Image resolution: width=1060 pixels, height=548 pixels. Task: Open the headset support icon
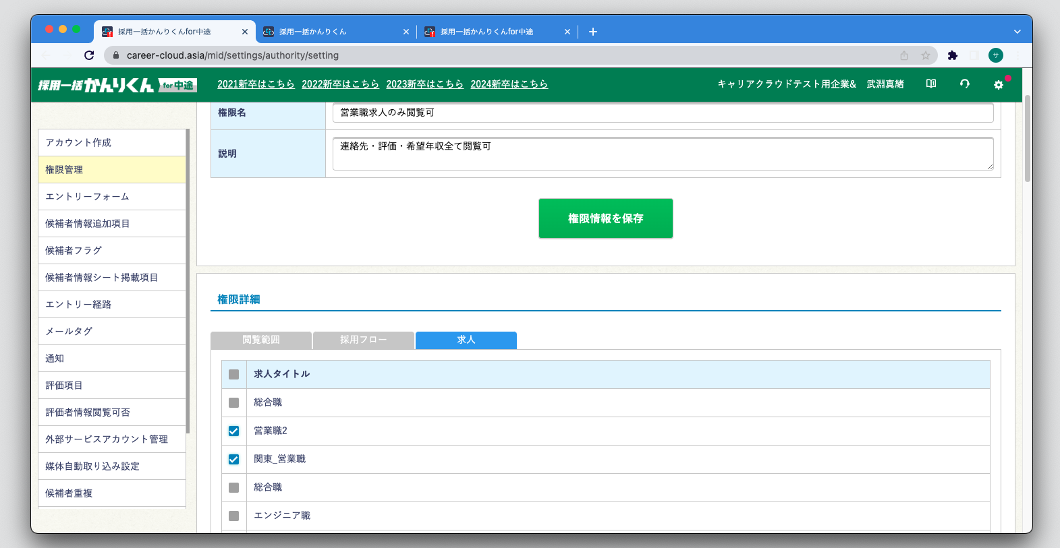(x=965, y=84)
